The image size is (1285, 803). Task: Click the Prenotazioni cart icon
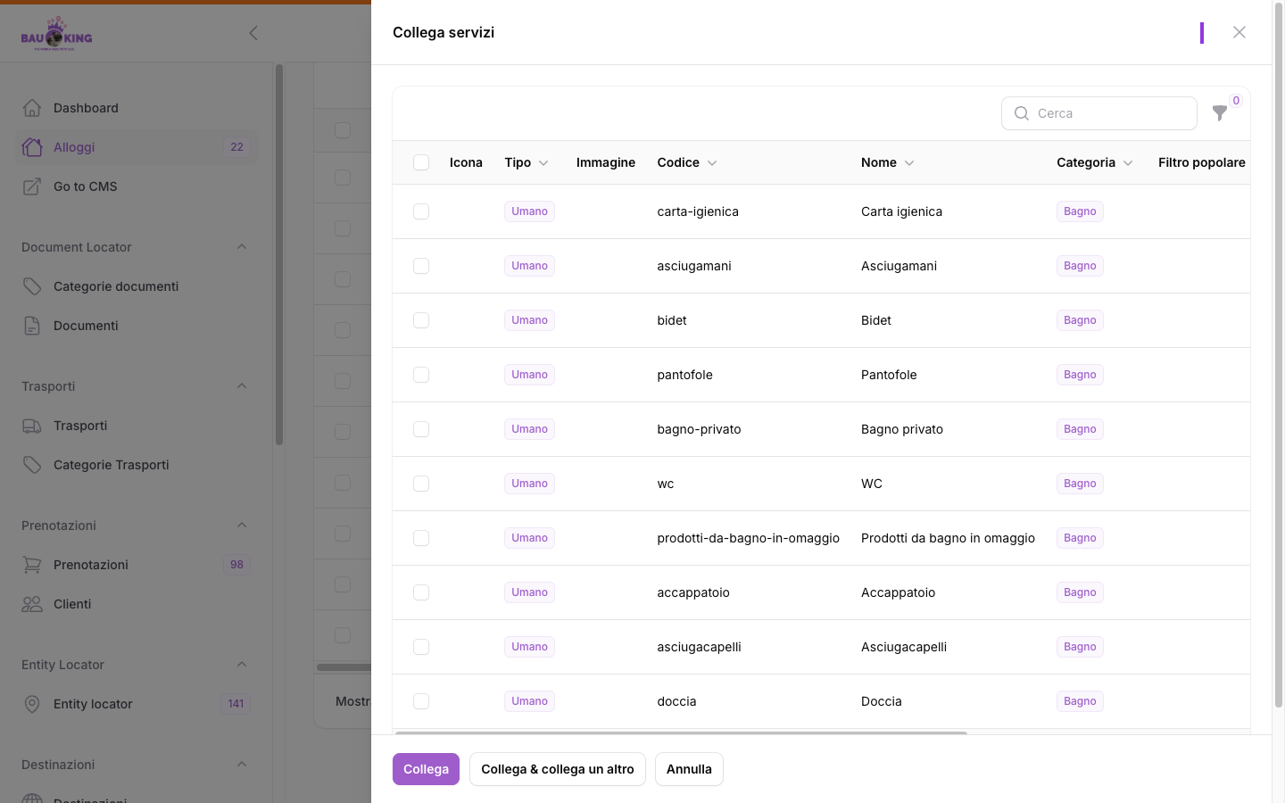(32, 565)
